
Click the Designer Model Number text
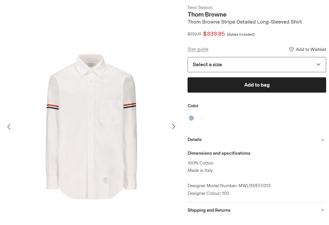click(229, 186)
